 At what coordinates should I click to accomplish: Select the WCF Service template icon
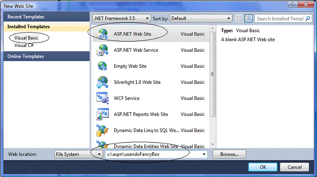[x=102, y=98]
